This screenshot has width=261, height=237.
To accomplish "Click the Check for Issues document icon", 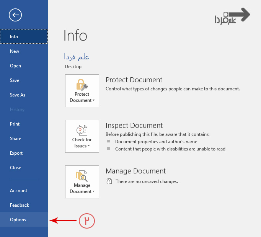I will (x=82, y=130).
